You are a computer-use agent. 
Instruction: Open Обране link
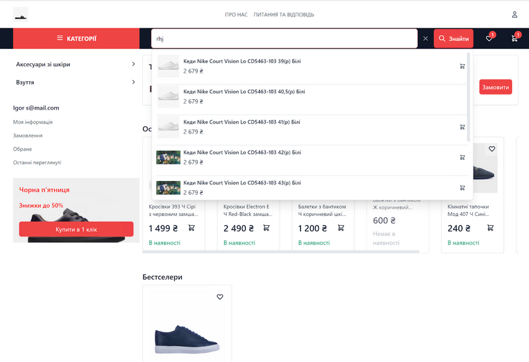click(22, 149)
